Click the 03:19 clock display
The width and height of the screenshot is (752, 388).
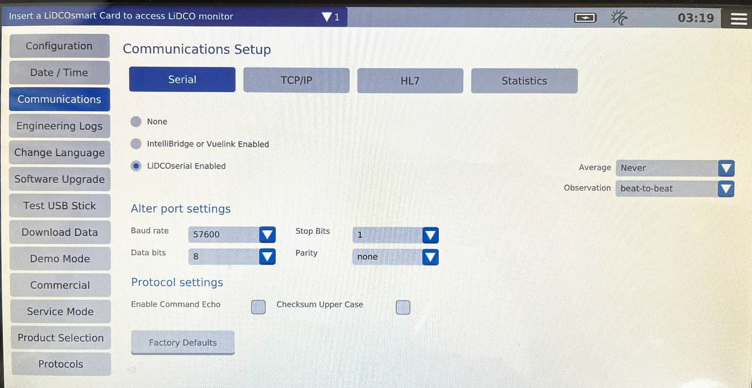[696, 18]
